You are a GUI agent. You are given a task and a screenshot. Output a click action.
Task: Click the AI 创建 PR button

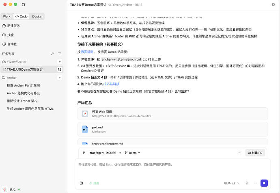(255, 153)
